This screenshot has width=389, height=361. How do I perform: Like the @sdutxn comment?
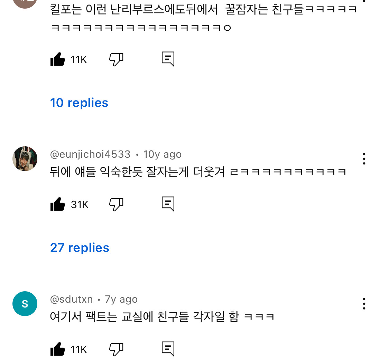58,350
